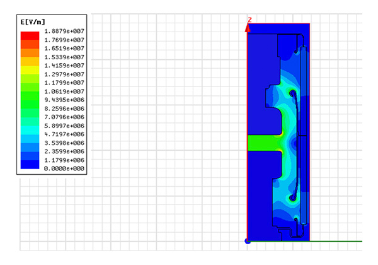Screen dimensions: 378x265
Task: Select the 1.1799e+006 legend value
Action: click(x=64, y=160)
